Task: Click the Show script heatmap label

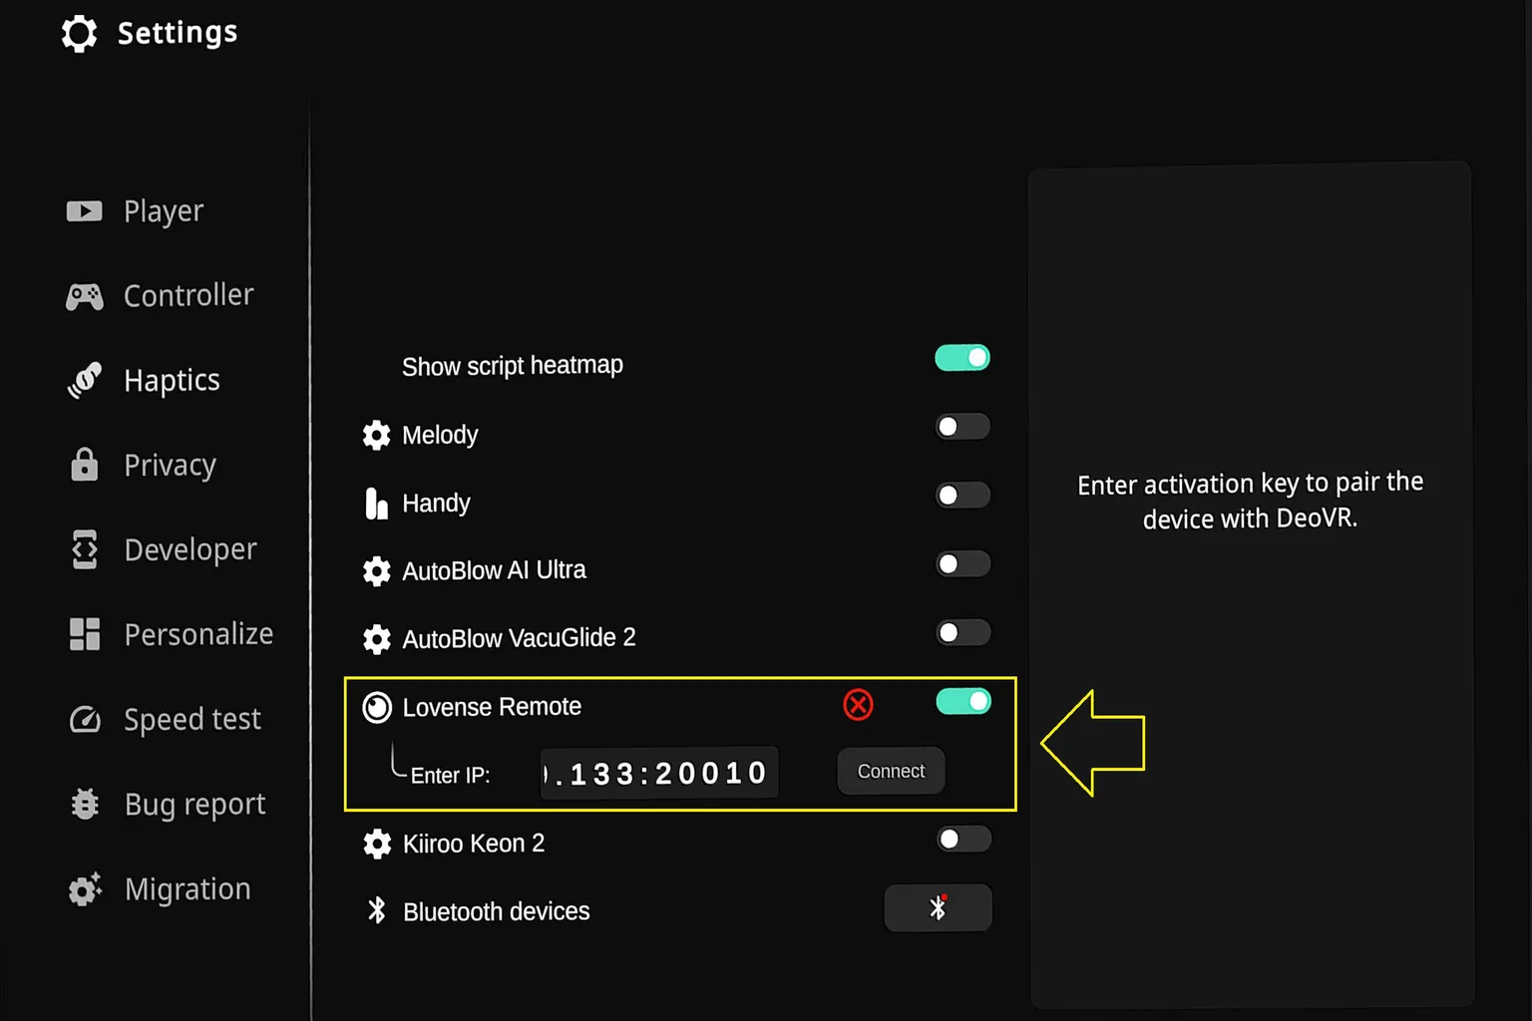Action: 513,366
